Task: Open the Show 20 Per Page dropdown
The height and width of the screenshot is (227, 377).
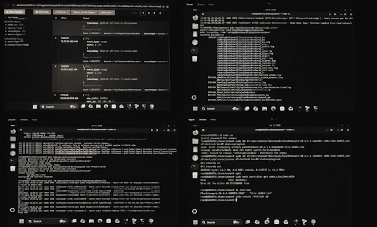Action: tap(84, 12)
